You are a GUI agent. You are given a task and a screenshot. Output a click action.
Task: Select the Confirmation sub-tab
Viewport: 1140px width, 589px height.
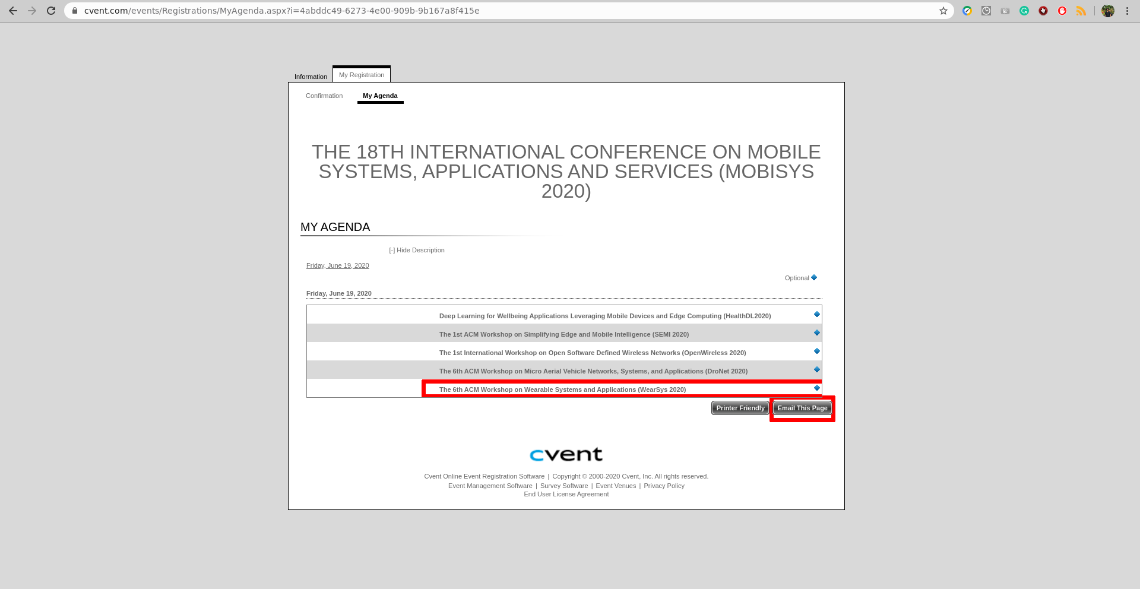point(324,96)
